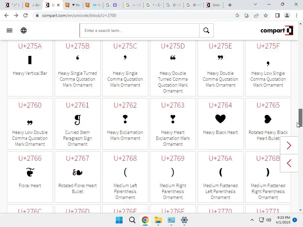
Task: Click the scrollbar down arrow
Action: [x=300, y=210]
